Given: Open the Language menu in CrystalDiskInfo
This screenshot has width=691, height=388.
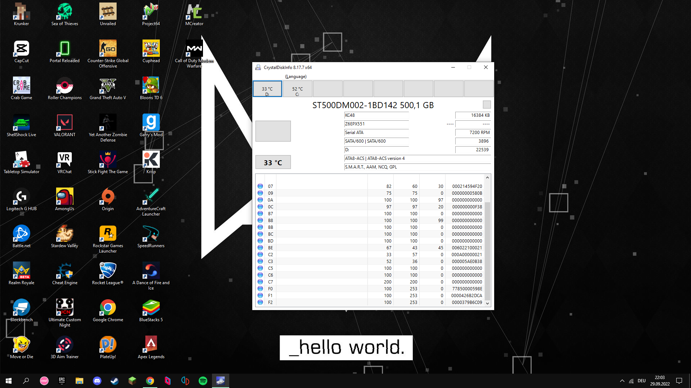Looking at the screenshot, I should coord(296,76).
